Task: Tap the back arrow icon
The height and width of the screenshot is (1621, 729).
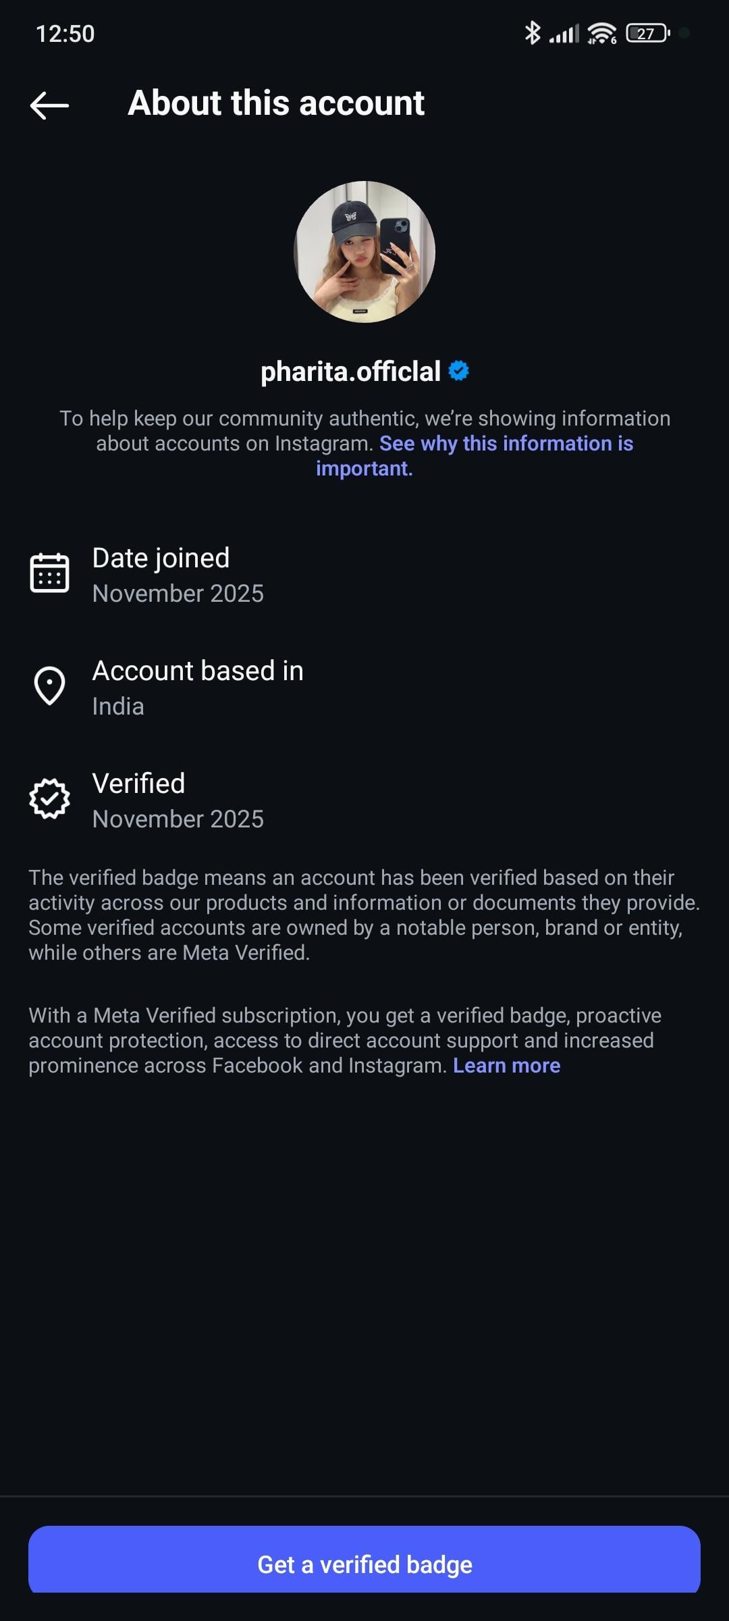Action: click(49, 105)
